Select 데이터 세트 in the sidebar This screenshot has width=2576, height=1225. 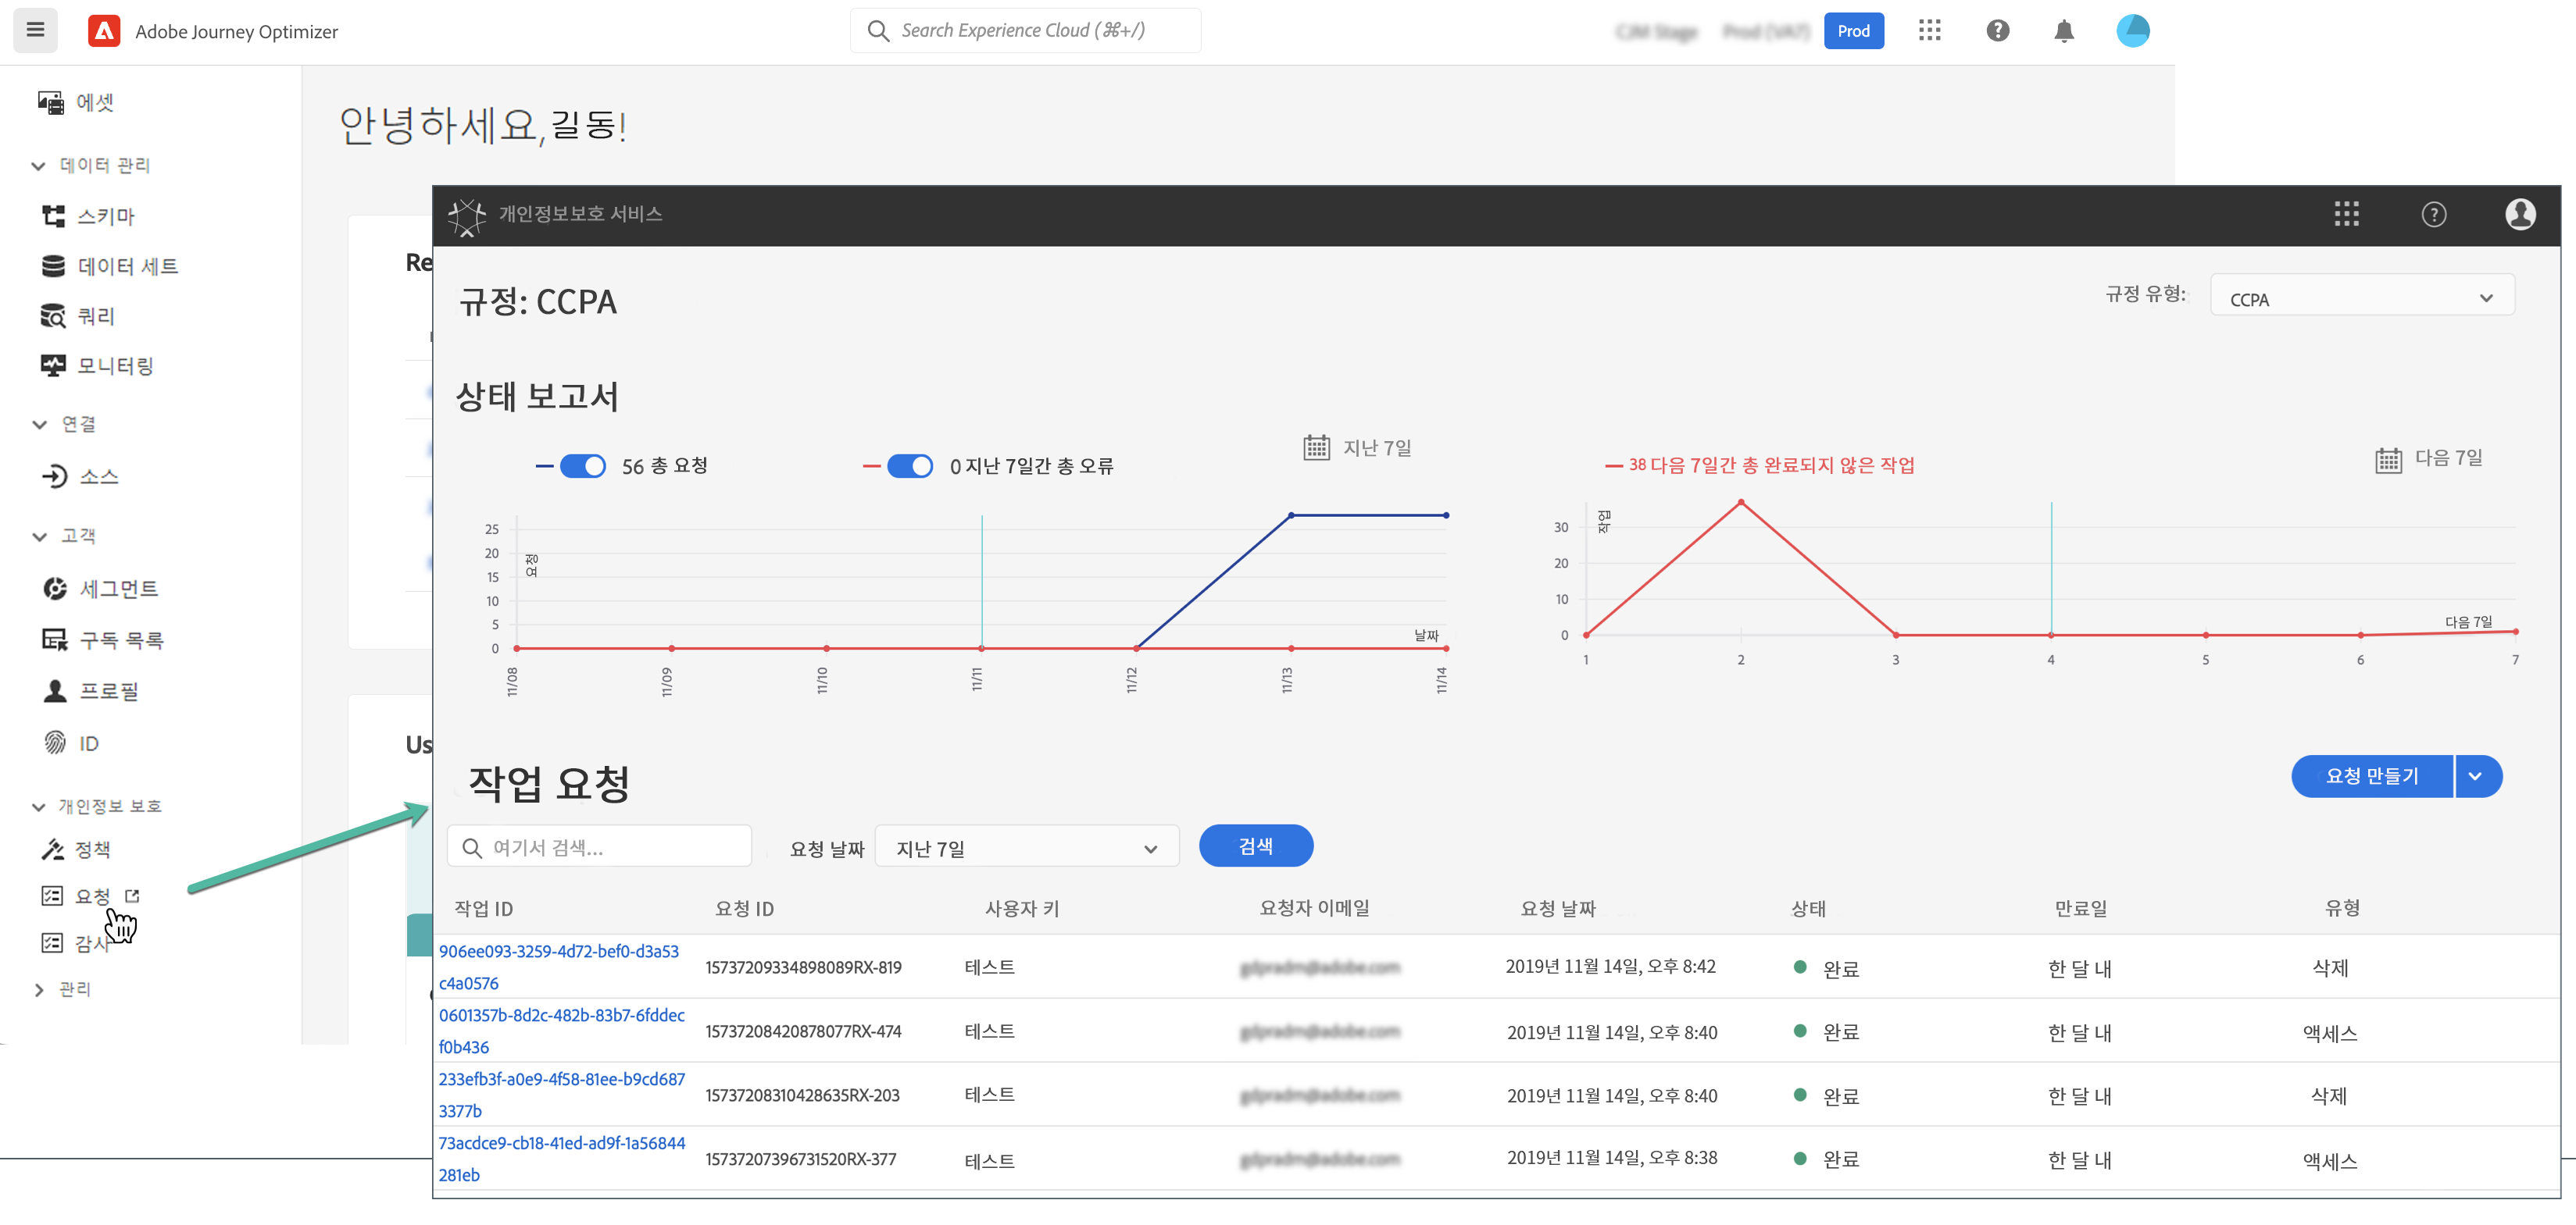(x=127, y=265)
